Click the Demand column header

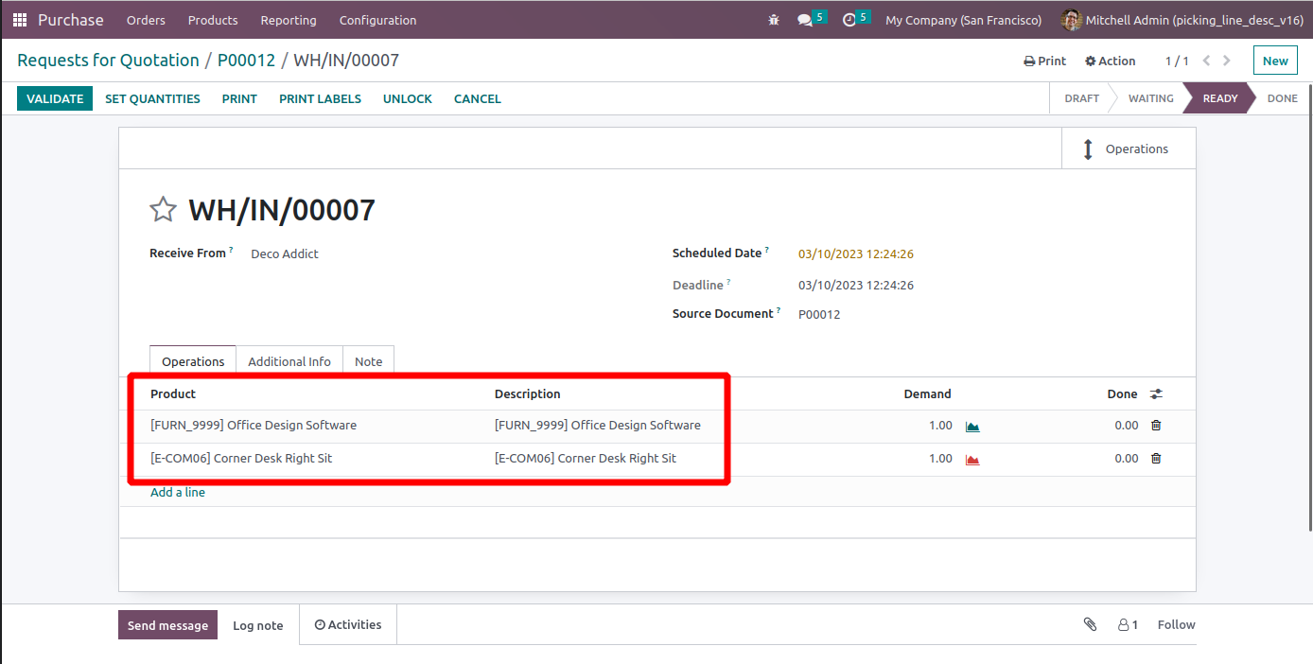coord(927,393)
